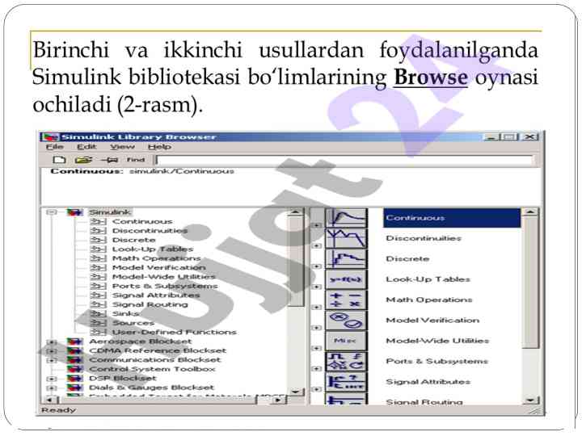Image resolution: width=582 pixels, height=436 pixels.
Task: Click the Look-Up Tables y=f(u) icon
Action: [x=345, y=279]
